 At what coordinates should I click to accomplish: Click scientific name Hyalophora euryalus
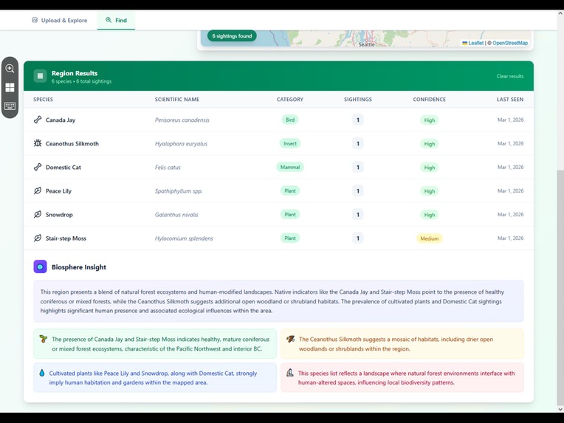[x=181, y=144]
